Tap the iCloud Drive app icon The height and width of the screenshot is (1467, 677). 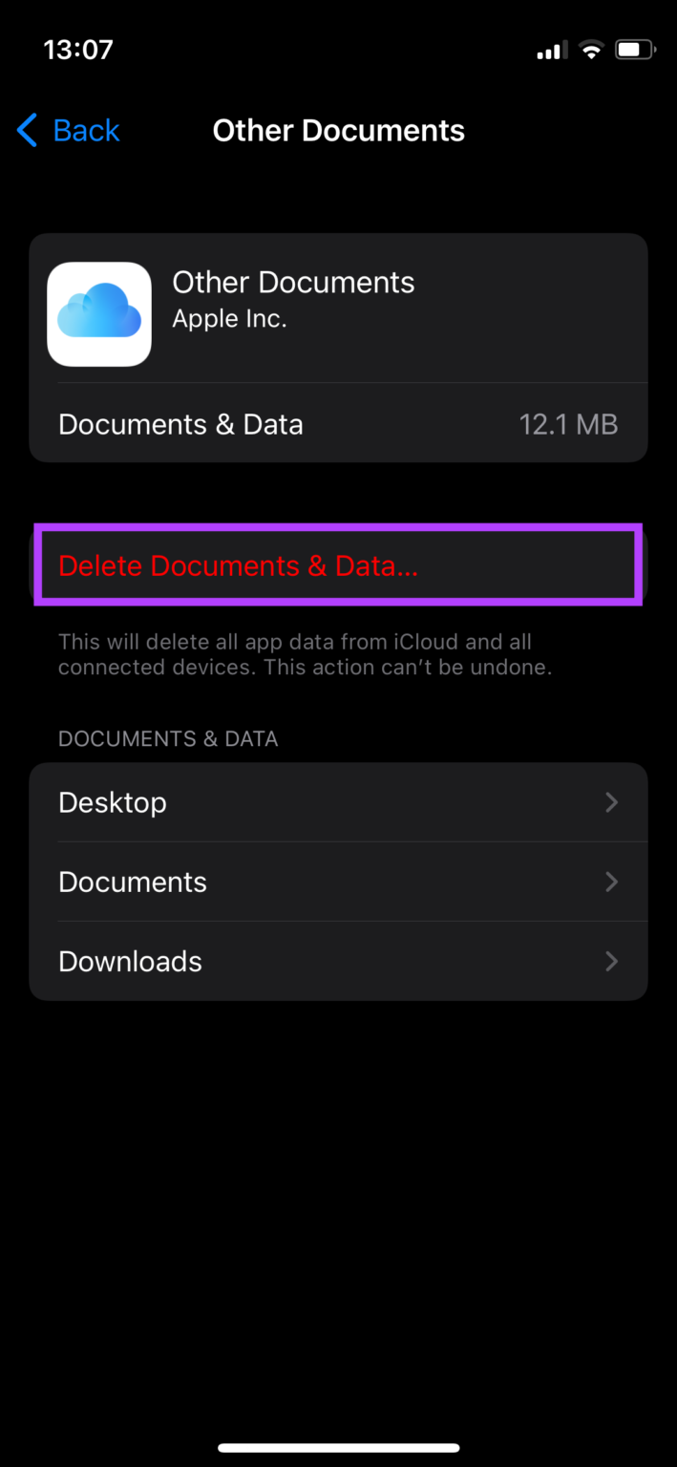99,313
